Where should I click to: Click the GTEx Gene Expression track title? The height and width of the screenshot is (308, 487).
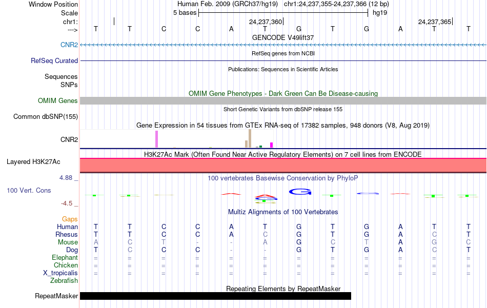tap(283, 126)
